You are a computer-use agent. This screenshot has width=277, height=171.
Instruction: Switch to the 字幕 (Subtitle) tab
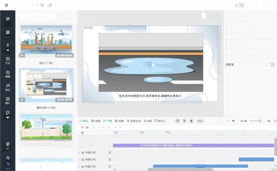click(x=107, y=121)
